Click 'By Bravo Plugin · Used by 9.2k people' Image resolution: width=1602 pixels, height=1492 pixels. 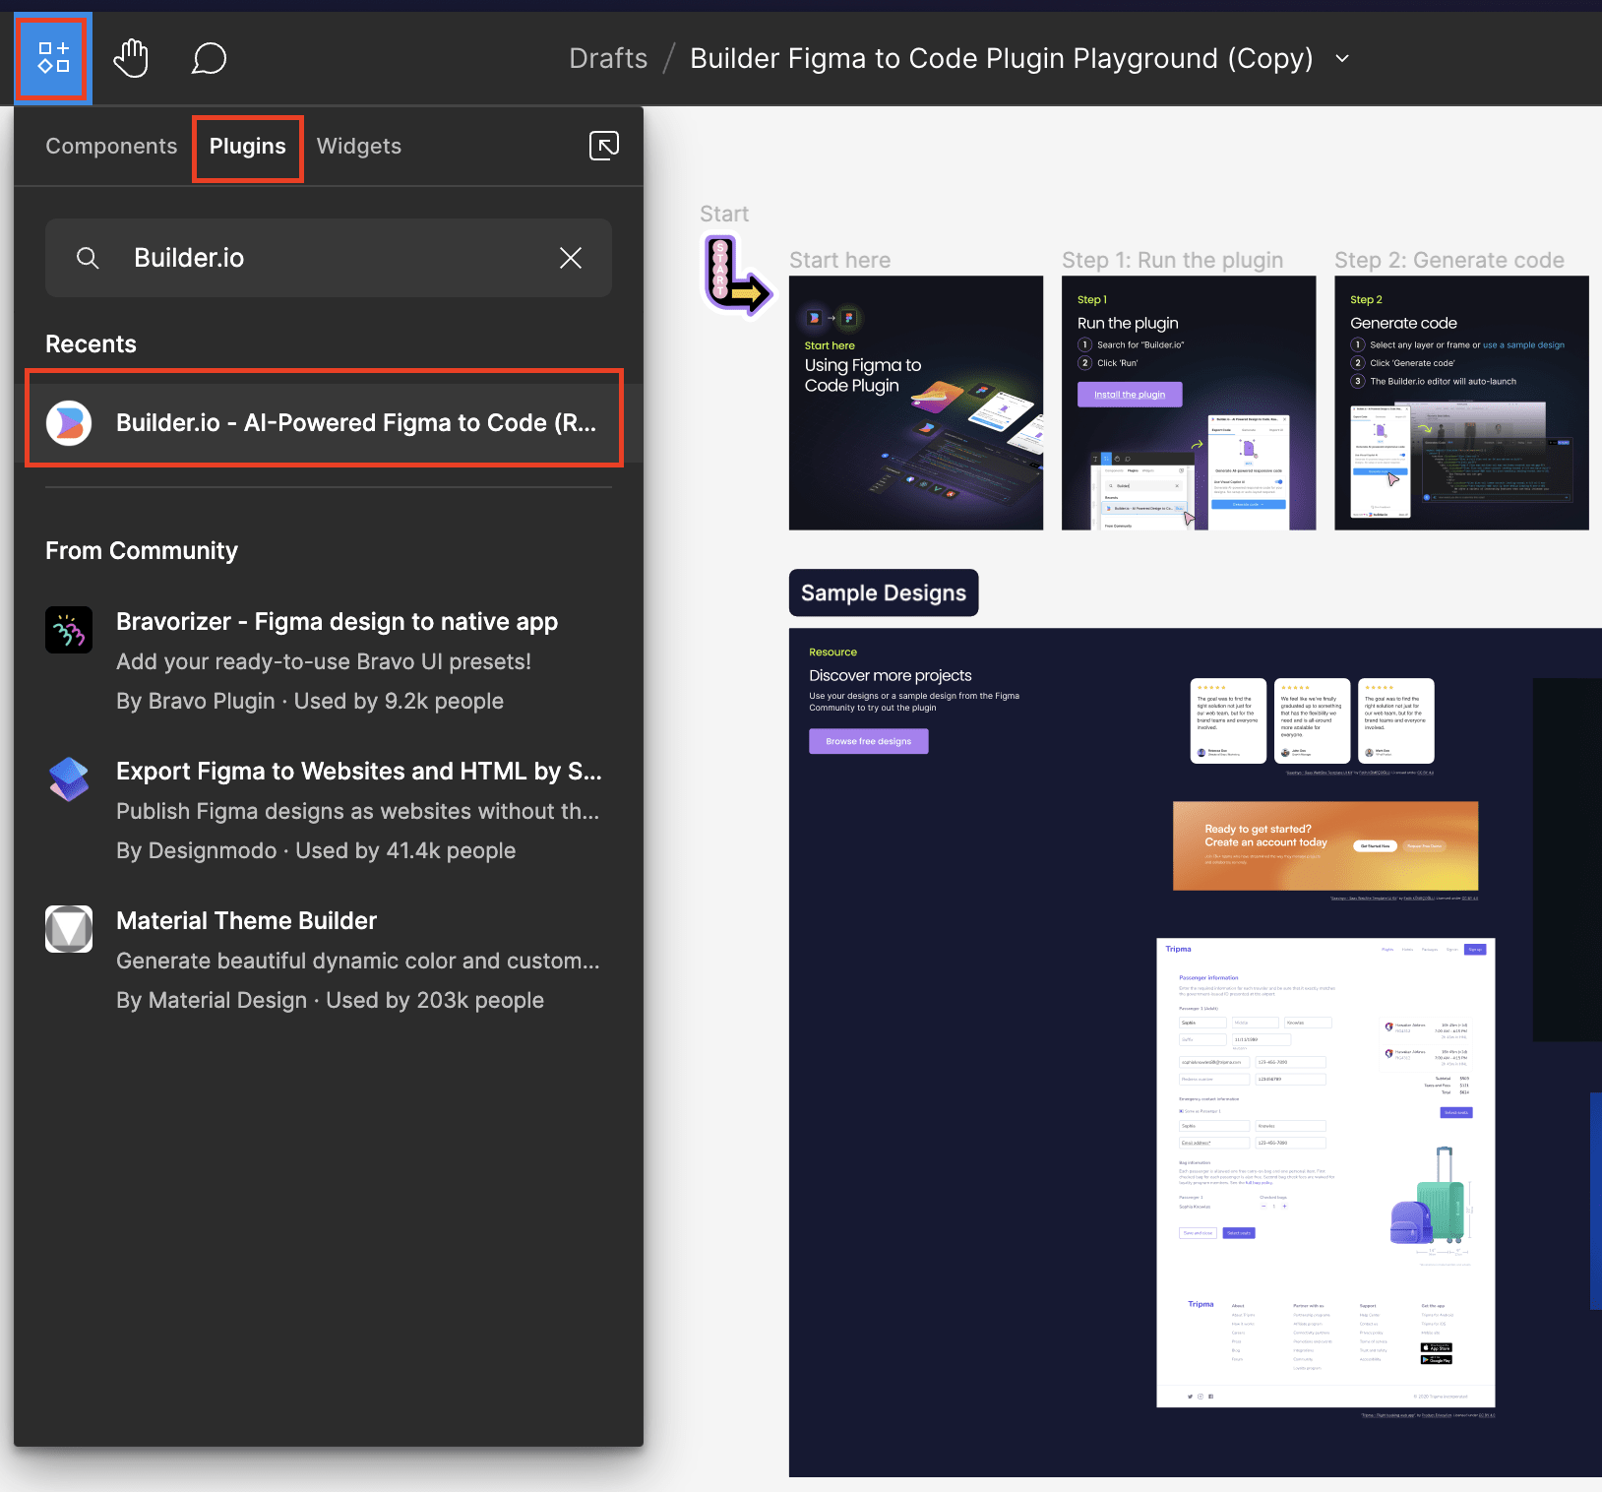[310, 701]
